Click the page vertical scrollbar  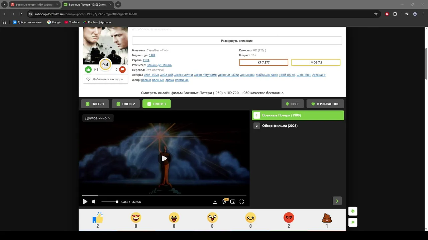[426, 63]
